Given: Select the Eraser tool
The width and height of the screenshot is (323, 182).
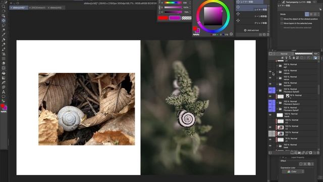Looking at the screenshot, I should click(4, 63).
